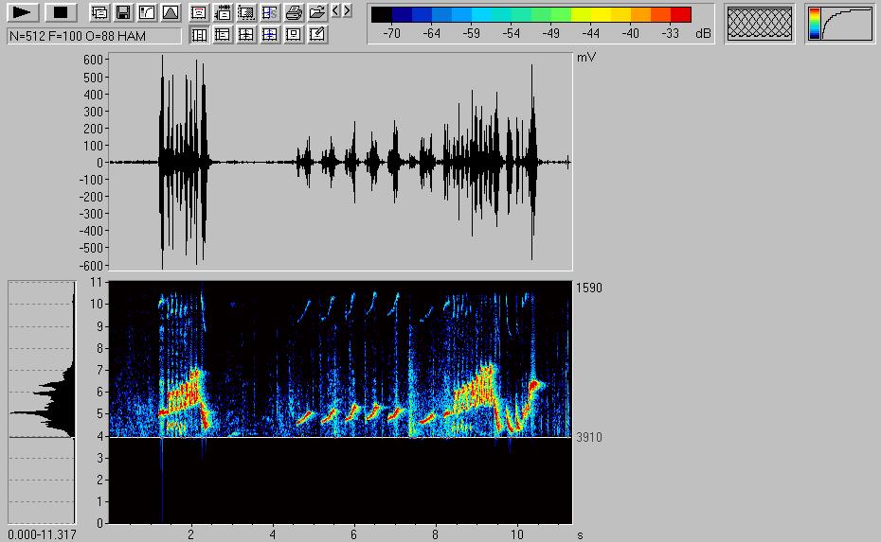This screenshot has width=881, height=542.
Task: Click the floppy disk save icon
Action: pos(122,12)
